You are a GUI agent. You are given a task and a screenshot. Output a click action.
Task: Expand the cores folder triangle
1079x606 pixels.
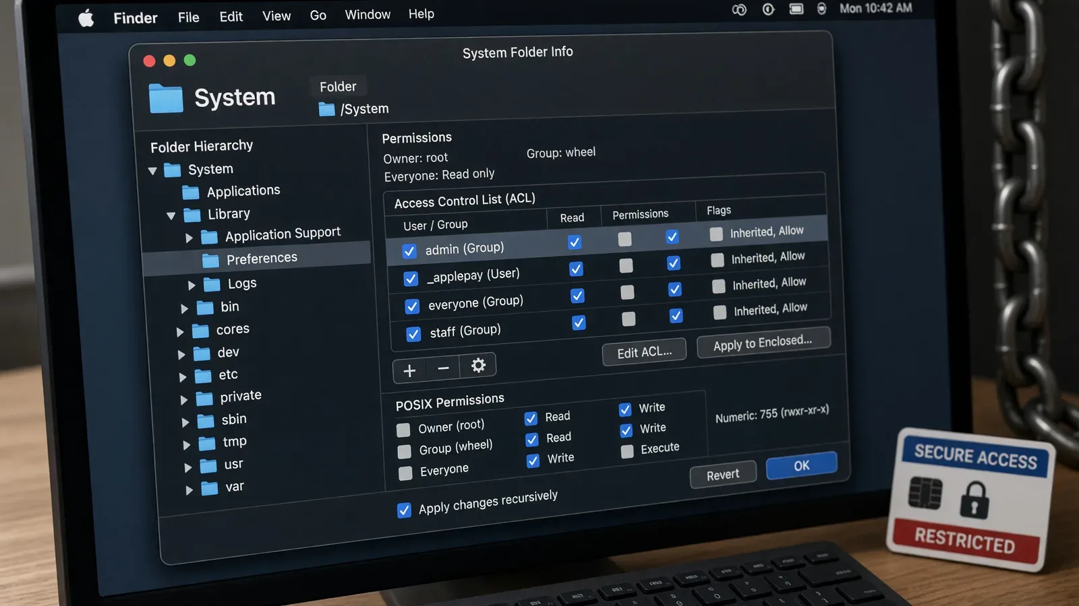coord(180,332)
